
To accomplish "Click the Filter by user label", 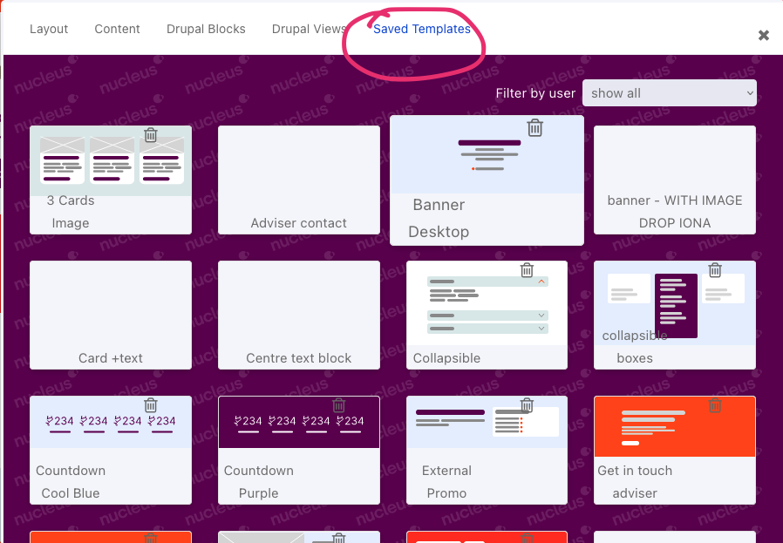I will (535, 93).
